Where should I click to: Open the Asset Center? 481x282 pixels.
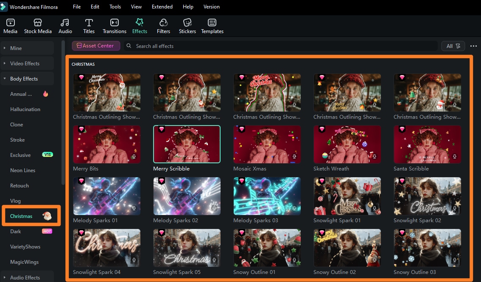coord(96,46)
